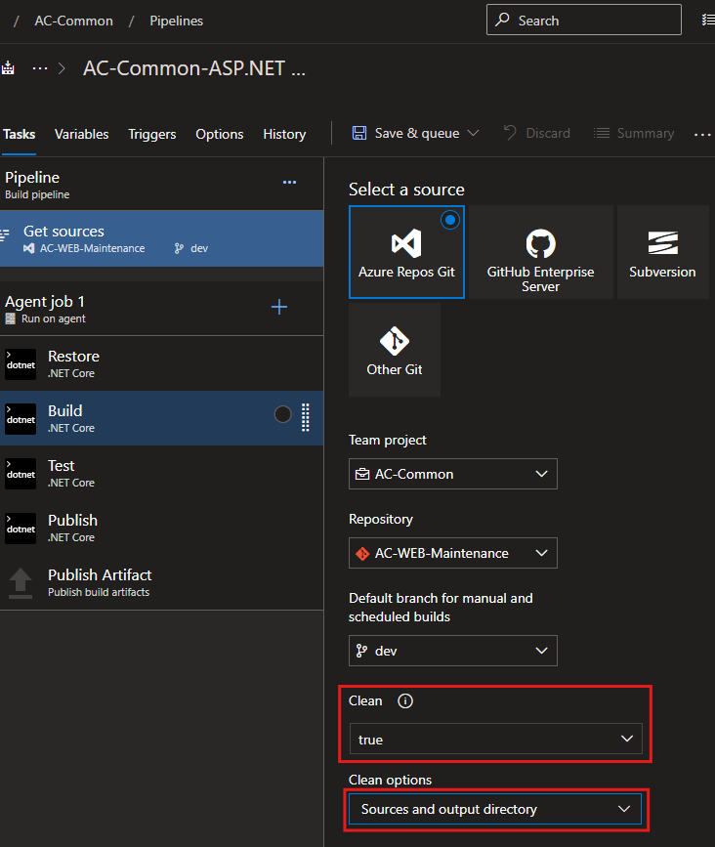Select the Publish Artifact task row
The height and width of the screenshot is (847, 715).
pyautogui.click(x=161, y=583)
